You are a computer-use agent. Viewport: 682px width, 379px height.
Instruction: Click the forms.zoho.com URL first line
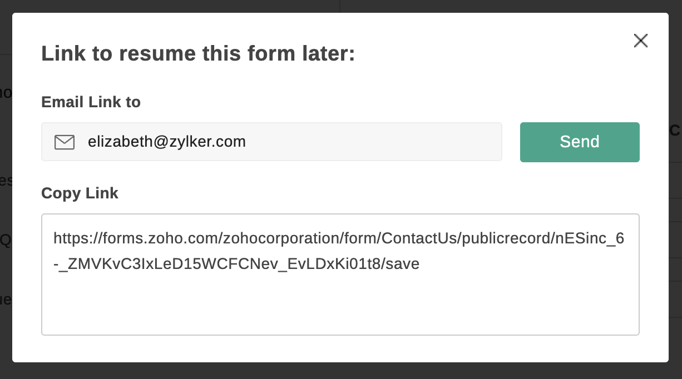338,239
